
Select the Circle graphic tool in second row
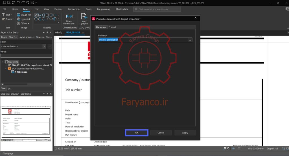click(x=36, y=19)
